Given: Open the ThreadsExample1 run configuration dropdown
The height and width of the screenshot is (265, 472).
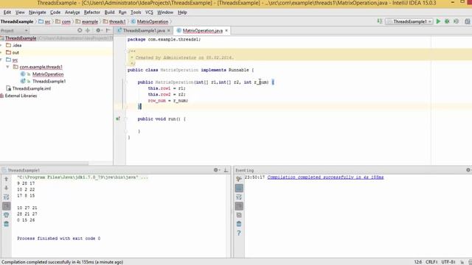Looking at the screenshot, I should [409, 21].
